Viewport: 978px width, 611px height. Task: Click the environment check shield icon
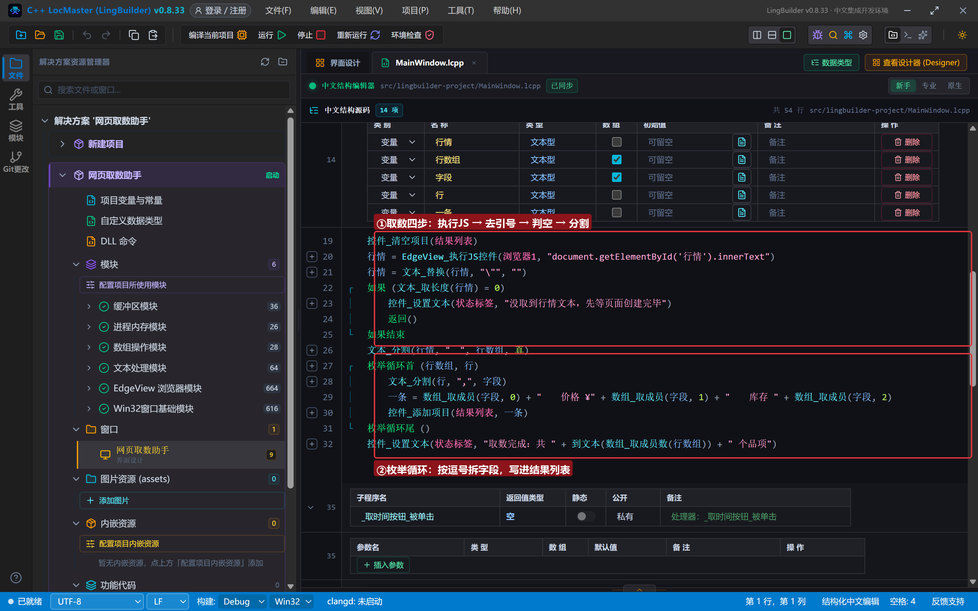coord(430,35)
